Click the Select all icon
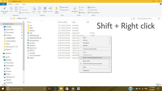The height and width of the screenshot is (91, 162). click(89, 7)
